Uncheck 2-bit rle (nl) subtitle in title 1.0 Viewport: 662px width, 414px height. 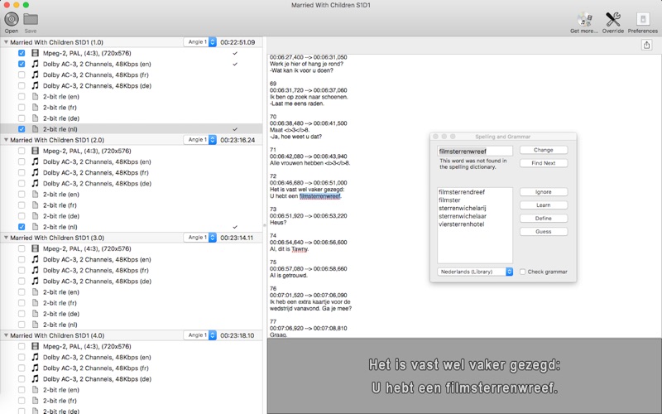point(22,129)
